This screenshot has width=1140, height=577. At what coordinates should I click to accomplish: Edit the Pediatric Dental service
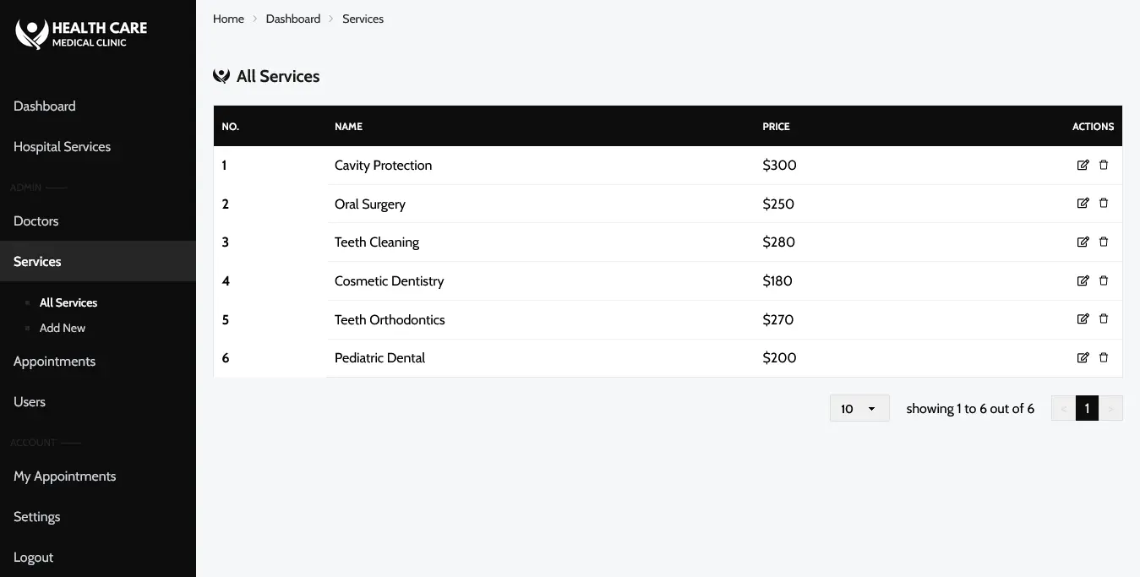coord(1083,357)
